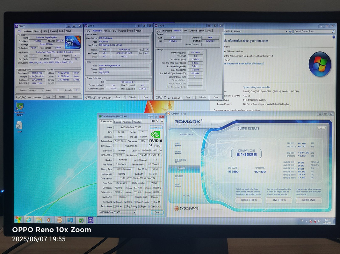Open 'System rating is not available' link
The width and height of the screenshot is (340, 254).
(257, 87)
